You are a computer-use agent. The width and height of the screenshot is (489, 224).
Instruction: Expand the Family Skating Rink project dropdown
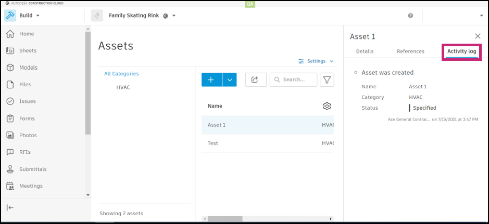point(174,16)
